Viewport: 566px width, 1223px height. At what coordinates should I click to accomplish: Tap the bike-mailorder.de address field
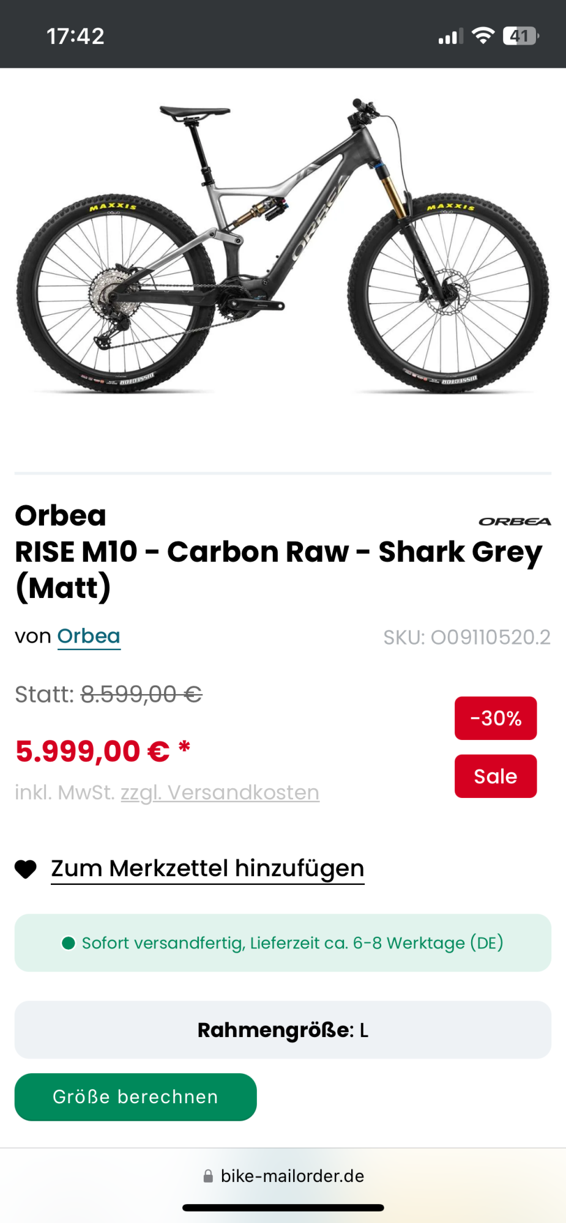coord(292,1176)
